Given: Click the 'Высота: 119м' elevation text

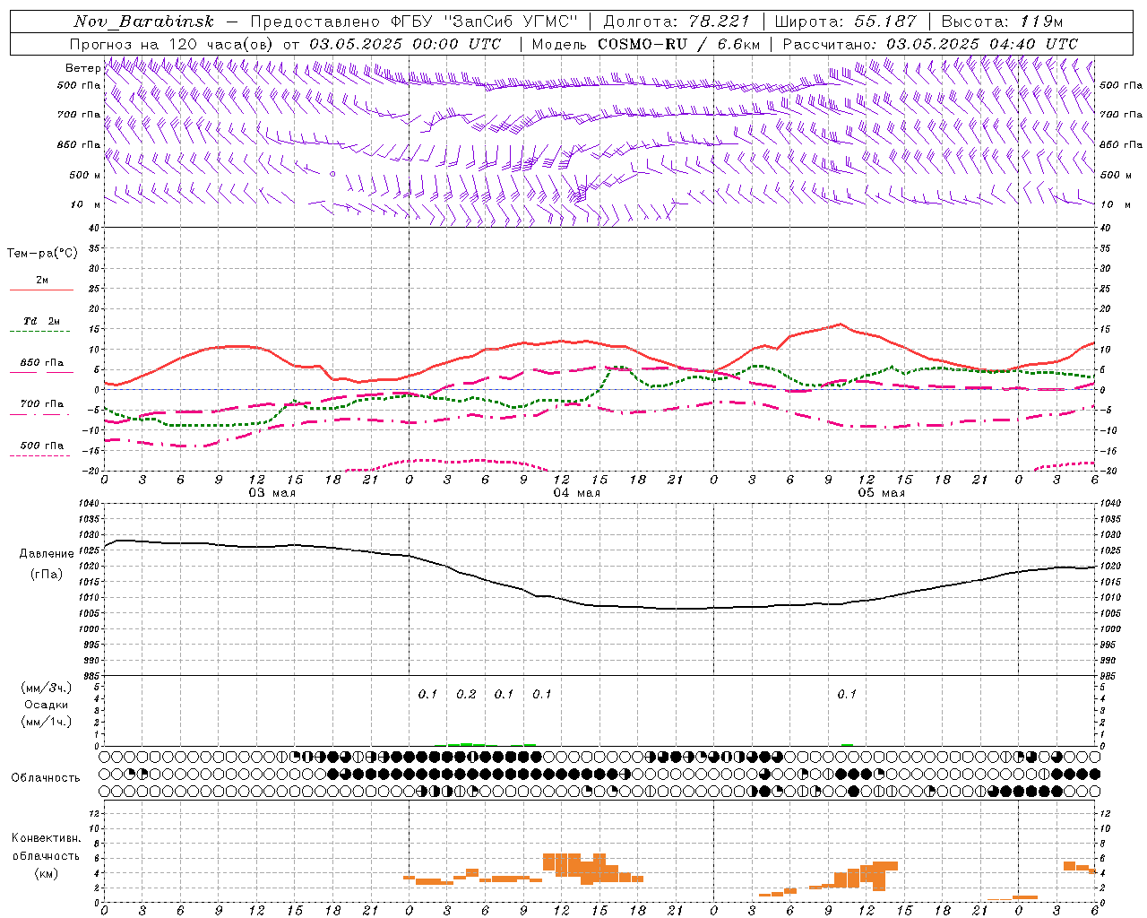Looking at the screenshot, I should [x=1004, y=22].
